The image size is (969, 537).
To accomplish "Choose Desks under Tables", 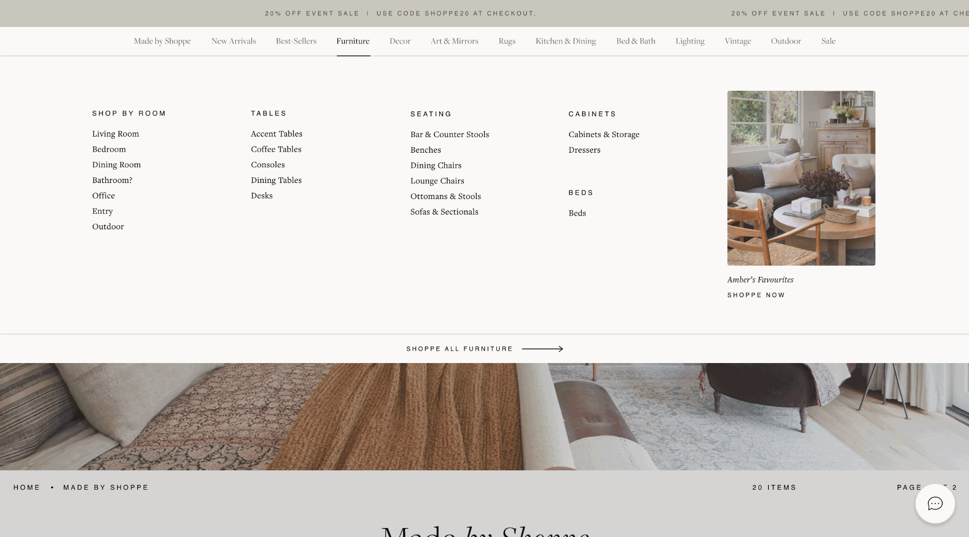I will [x=262, y=196].
